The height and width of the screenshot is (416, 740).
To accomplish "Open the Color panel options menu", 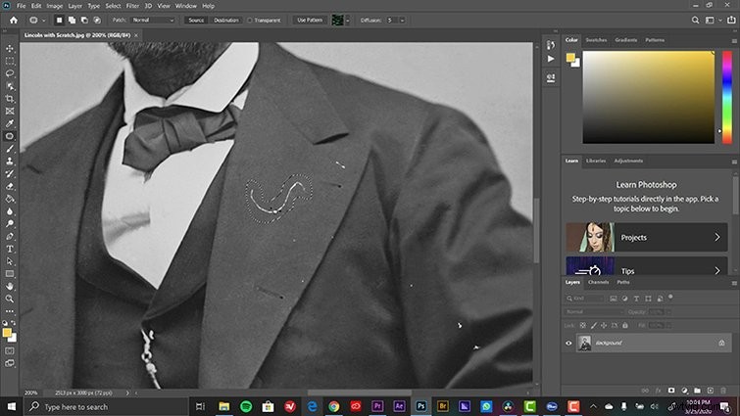I will (734, 41).
